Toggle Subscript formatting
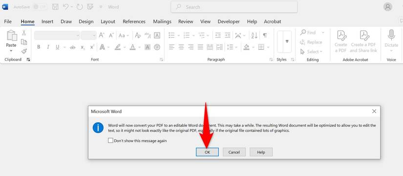The image size is (403, 176). [83, 47]
